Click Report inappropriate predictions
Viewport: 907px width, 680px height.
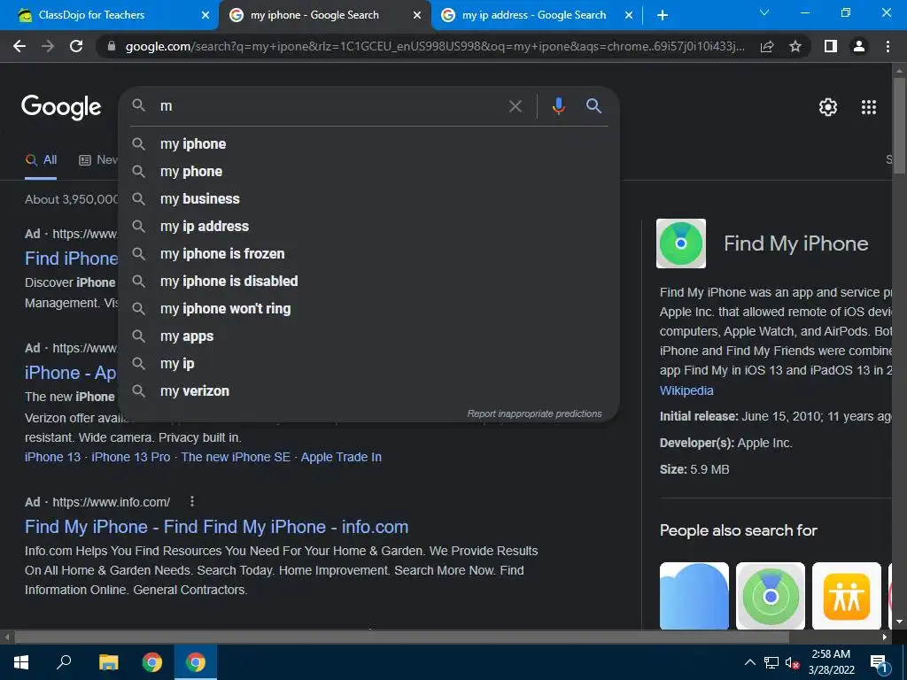pos(534,414)
